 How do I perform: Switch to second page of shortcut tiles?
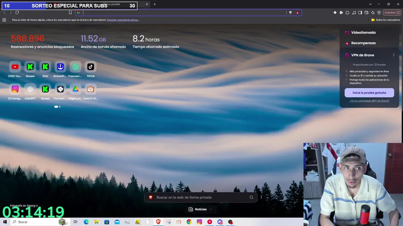point(60,107)
